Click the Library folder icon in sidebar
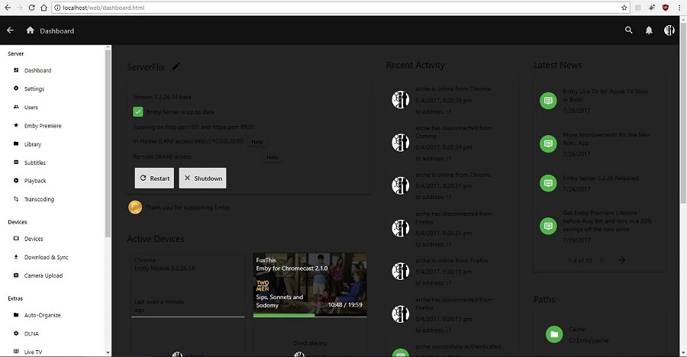 coord(16,143)
